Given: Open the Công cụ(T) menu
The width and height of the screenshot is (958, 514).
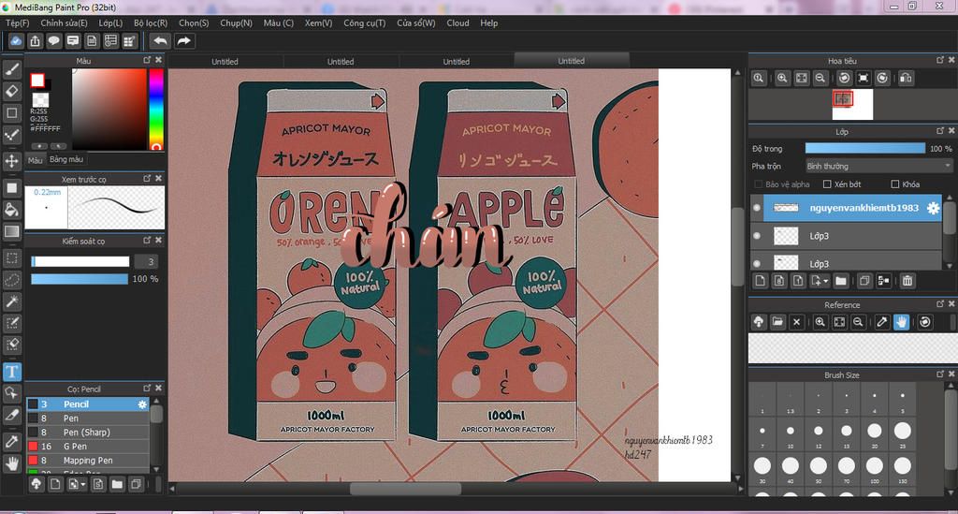Looking at the screenshot, I should (364, 22).
